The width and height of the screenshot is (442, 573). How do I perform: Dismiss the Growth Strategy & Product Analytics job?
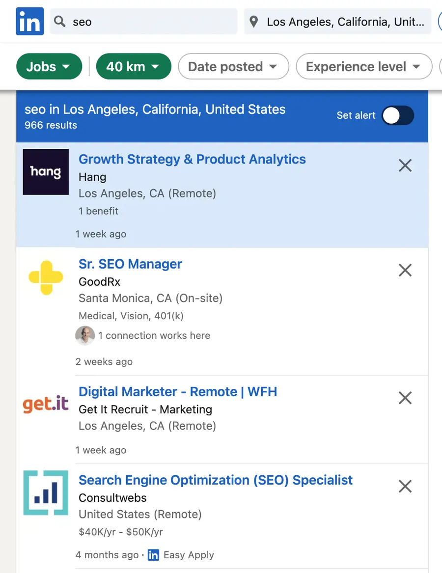[405, 165]
